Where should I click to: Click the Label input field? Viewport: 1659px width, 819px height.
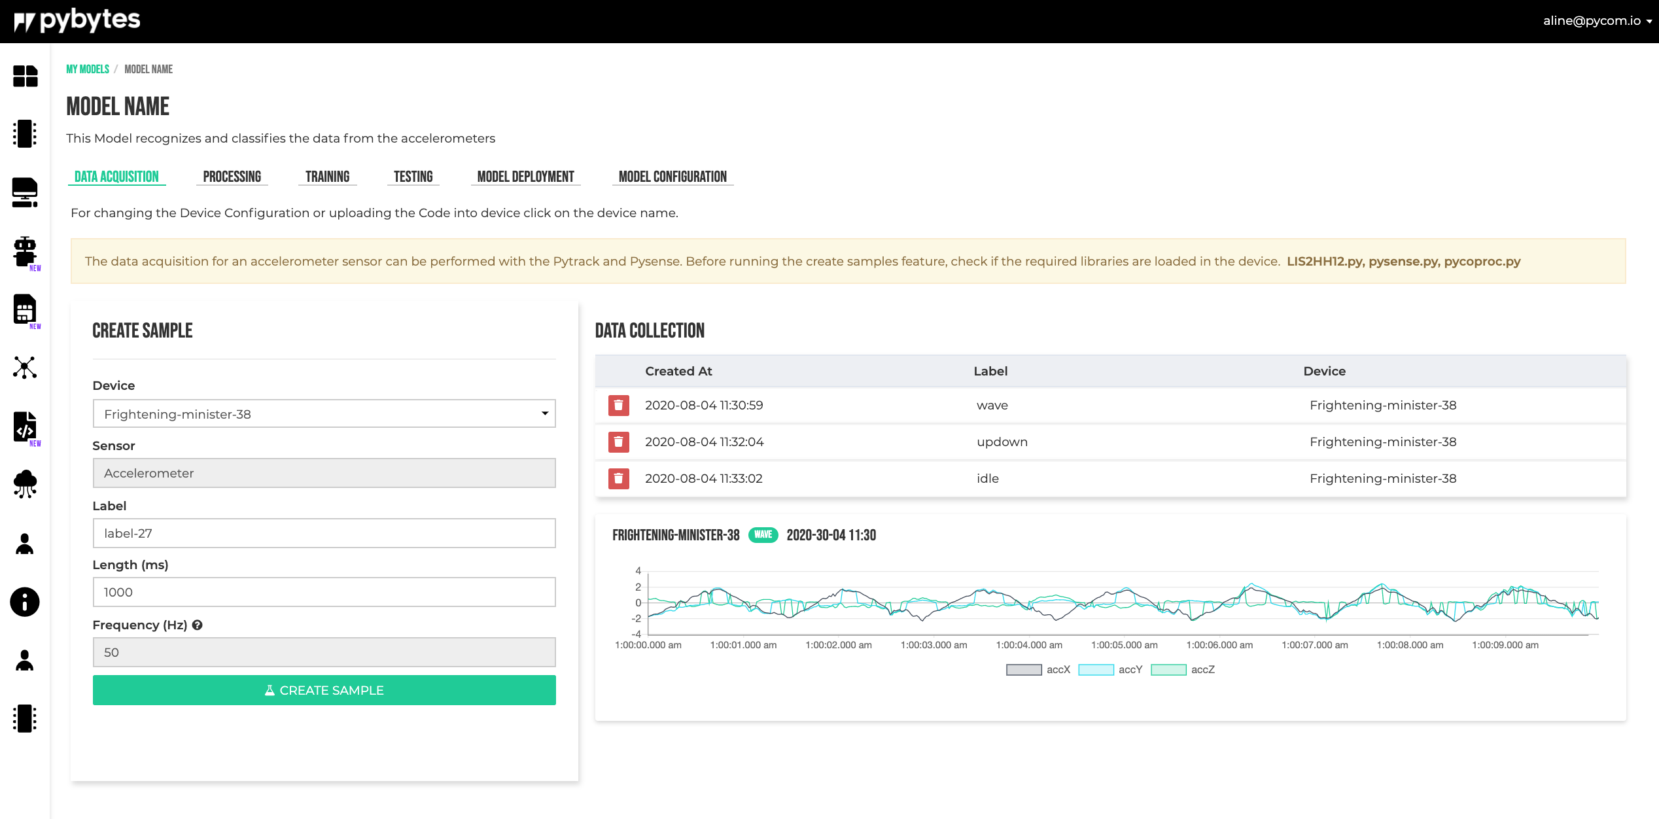point(324,534)
